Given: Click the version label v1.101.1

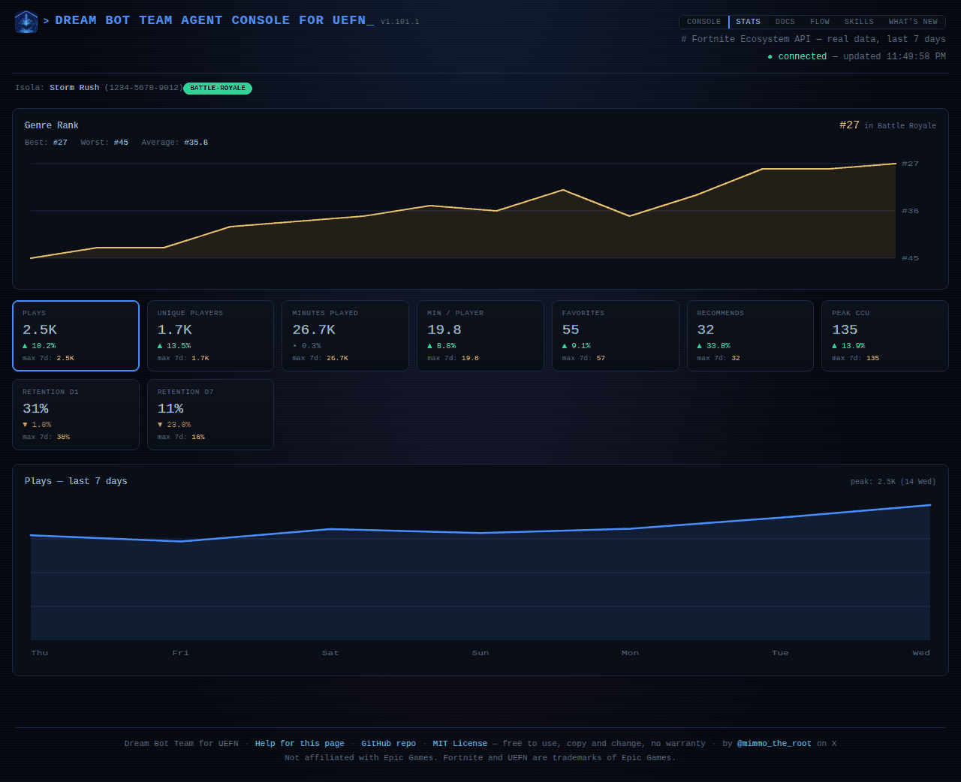Looking at the screenshot, I should pyautogui.click(x=400, y=22).
